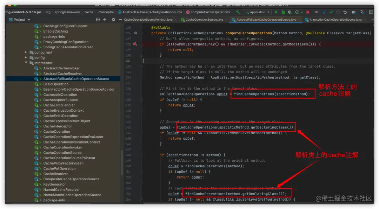Show hidden editor tabs chevron
This screenshot has height=209, width=379.
click(372, 20)
